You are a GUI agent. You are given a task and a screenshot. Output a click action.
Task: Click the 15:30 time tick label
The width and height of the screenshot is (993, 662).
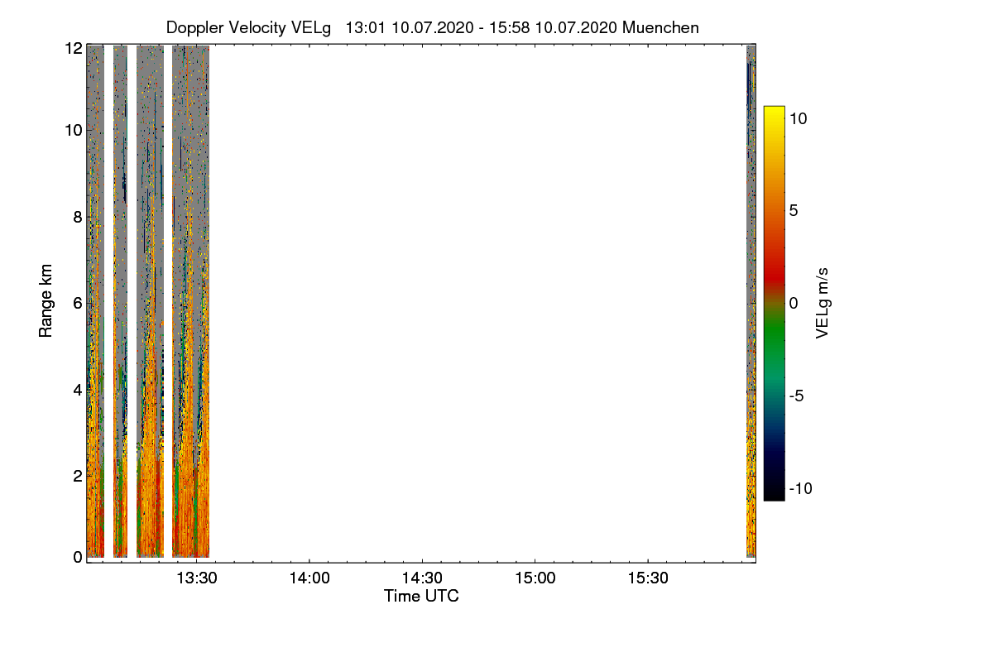coord(648,578)
